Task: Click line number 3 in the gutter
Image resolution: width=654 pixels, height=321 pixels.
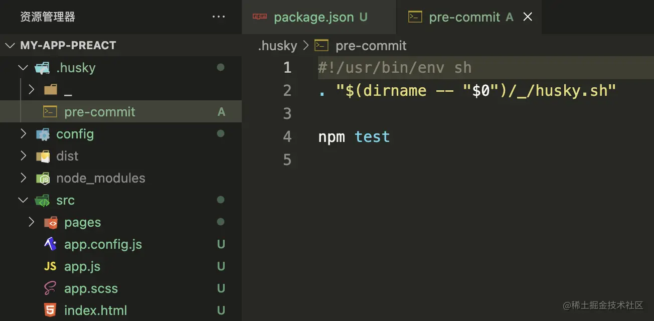Action: tap(287, 114)
